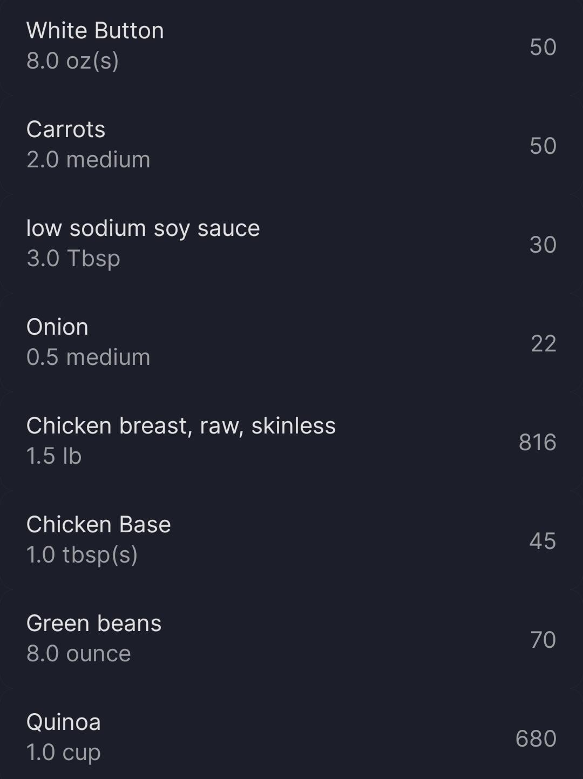Image resolution: width=583 pixels, height=779 pixels.
Task: Tap the 680 calorie count
Action: [x=535, y=739]
